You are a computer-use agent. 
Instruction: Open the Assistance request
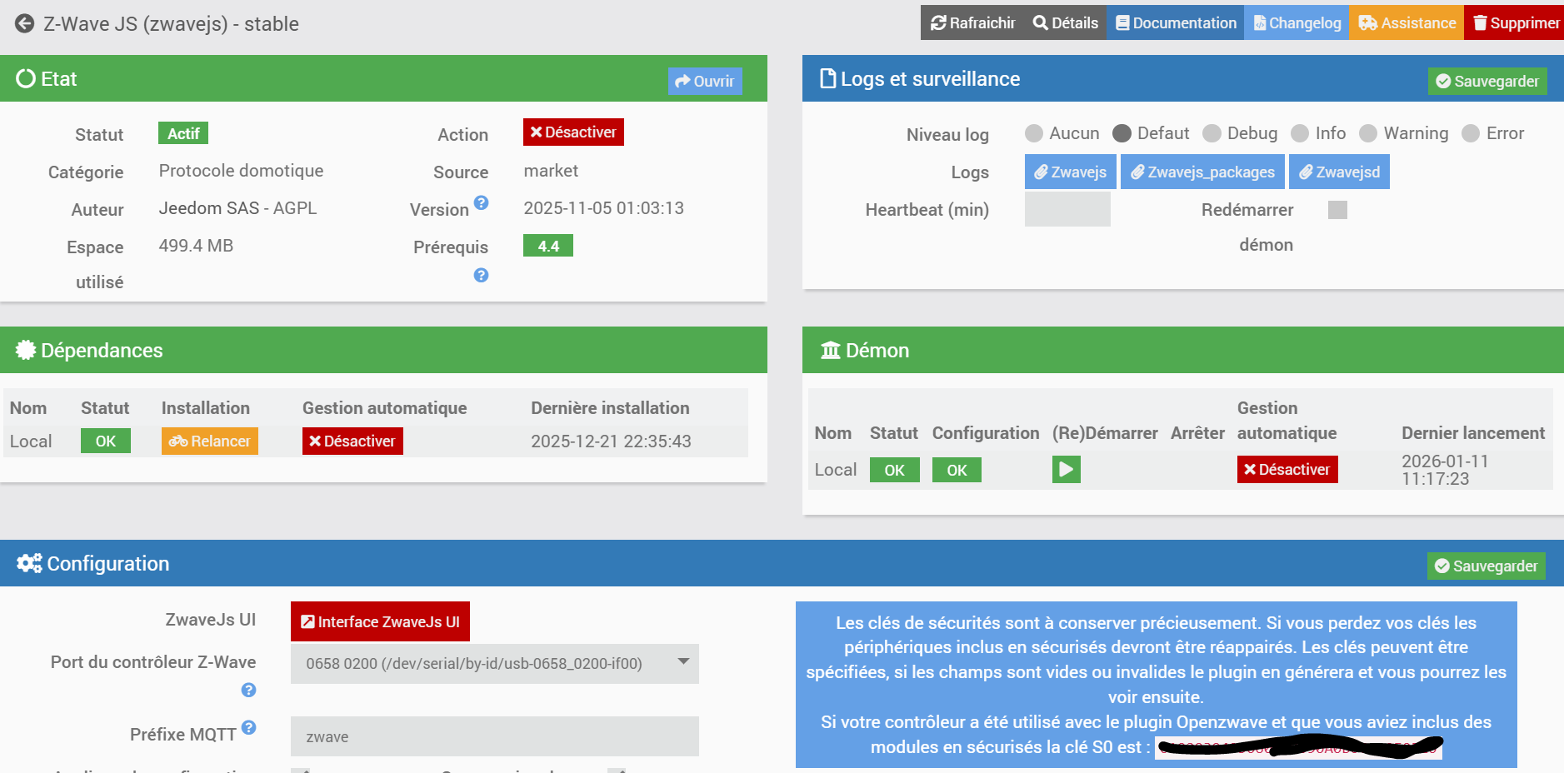coord(1407,22)
